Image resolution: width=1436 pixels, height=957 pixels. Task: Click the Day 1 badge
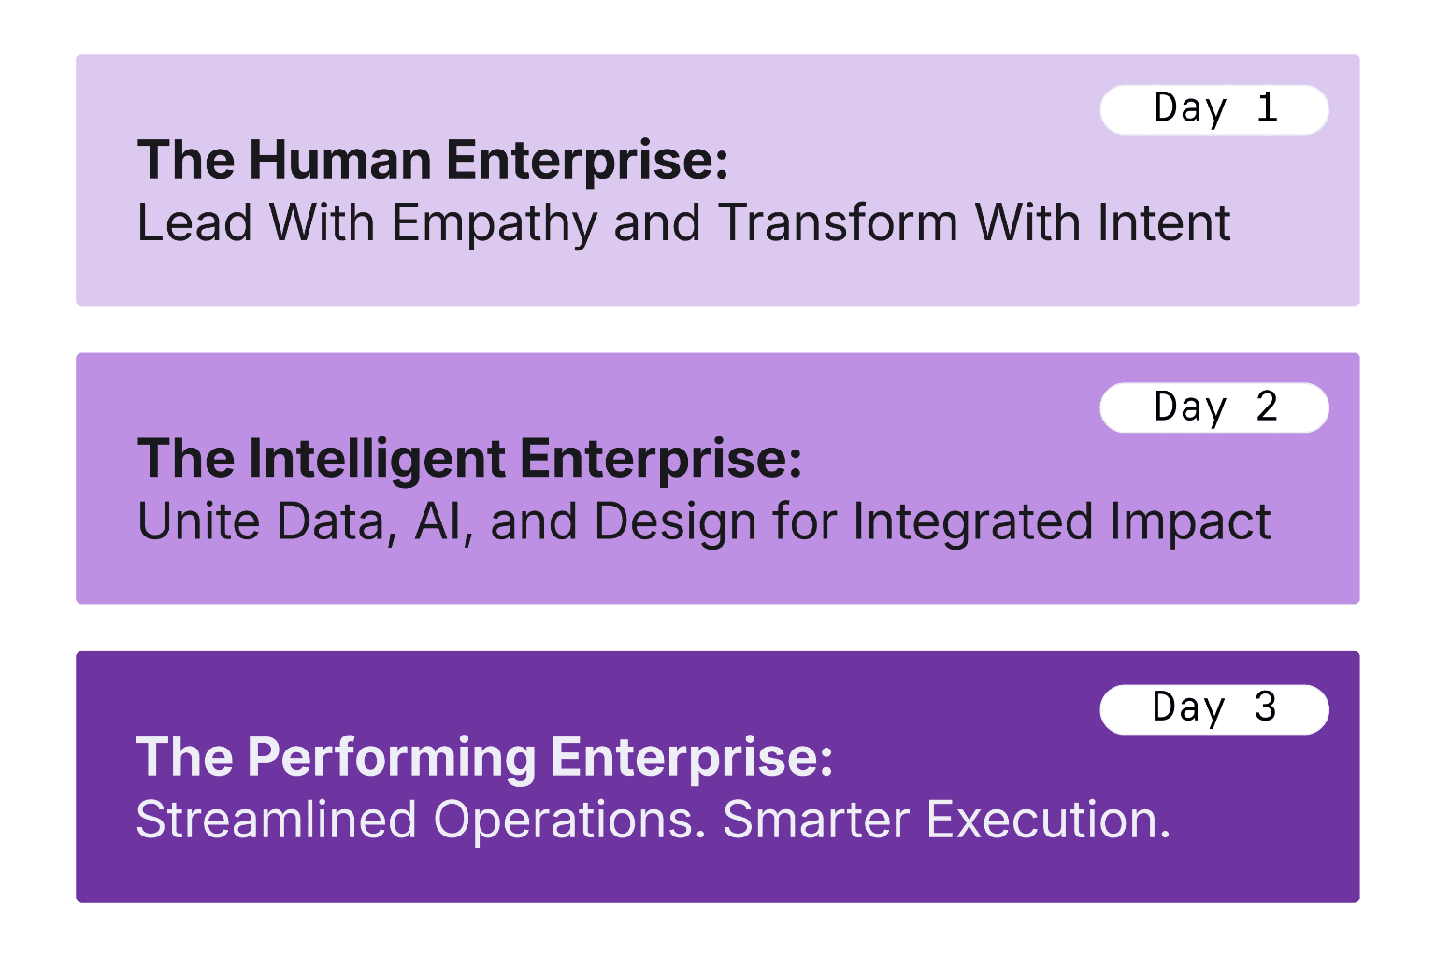click(1213, 109)
